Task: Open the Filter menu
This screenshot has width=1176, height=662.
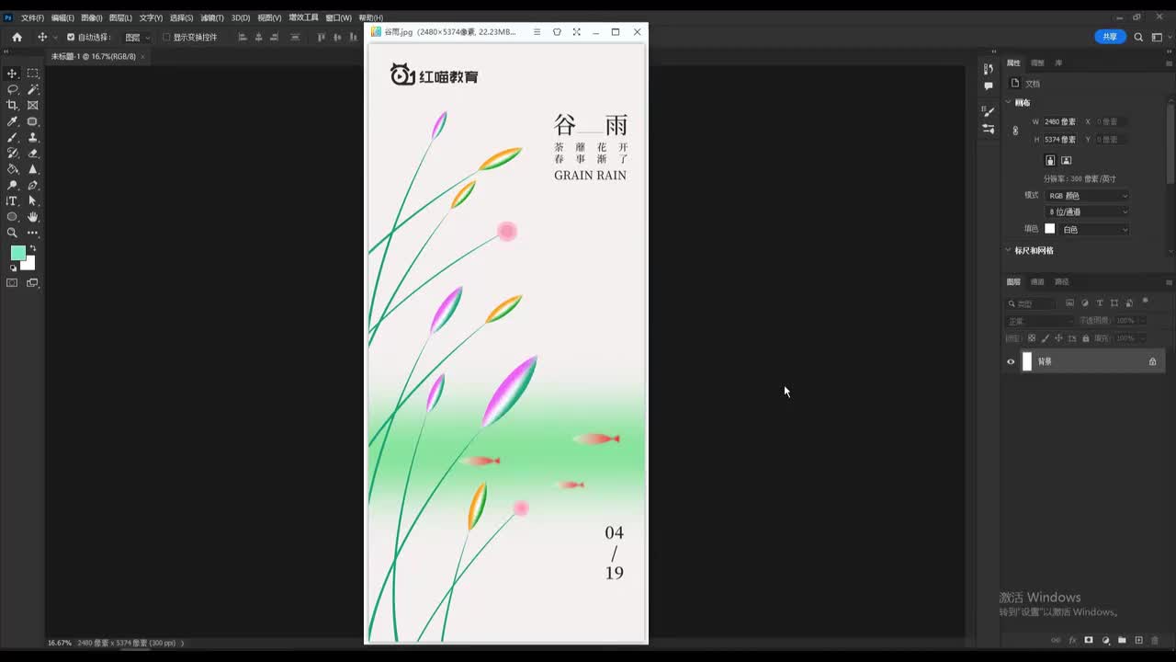Action: pos(212,17)
